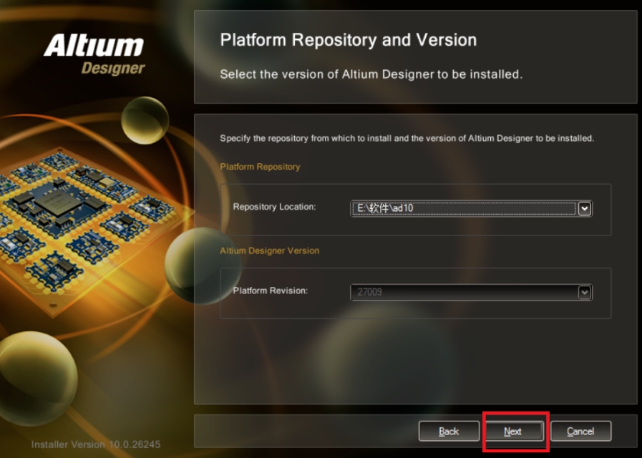Cancel the Altium Designer installation

coord(580,432)
